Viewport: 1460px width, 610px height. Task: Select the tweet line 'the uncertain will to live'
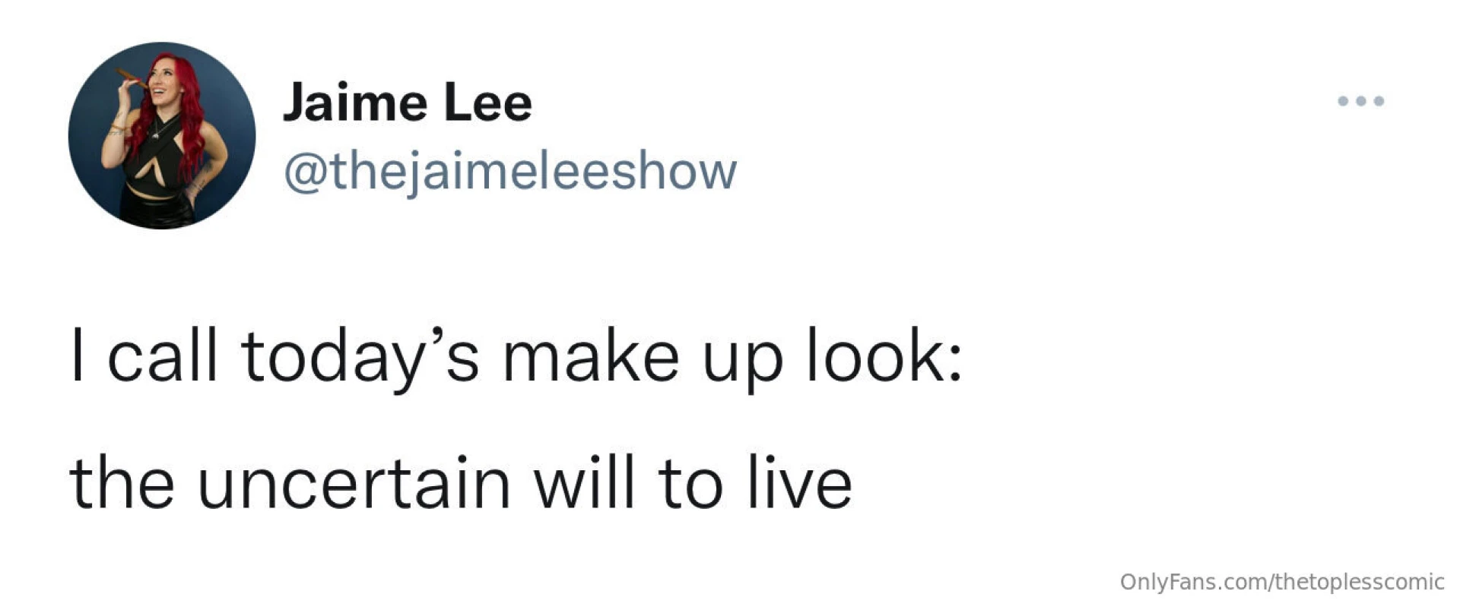tap(461, 484)
